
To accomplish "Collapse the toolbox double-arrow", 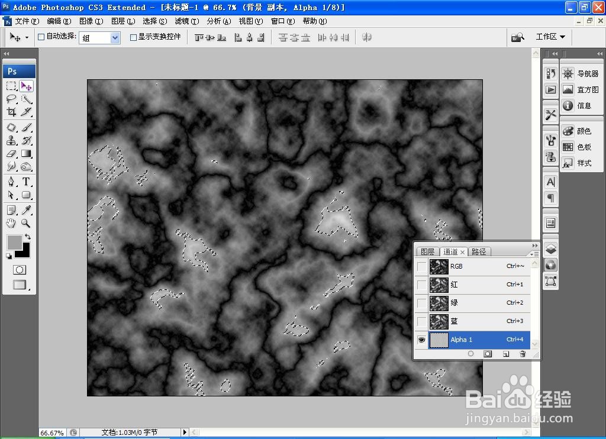I will [x=6, y=54].
